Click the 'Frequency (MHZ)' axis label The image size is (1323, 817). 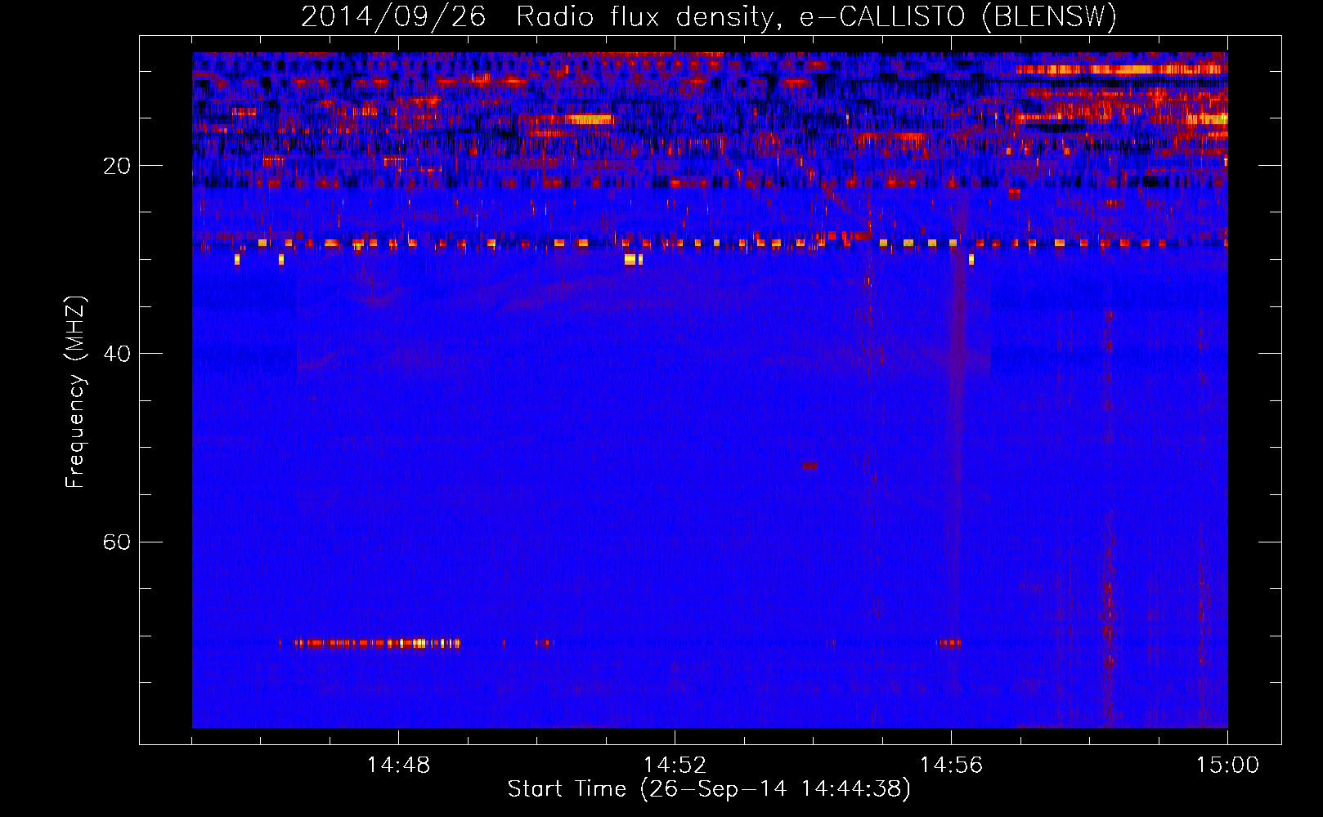[75, 392]
